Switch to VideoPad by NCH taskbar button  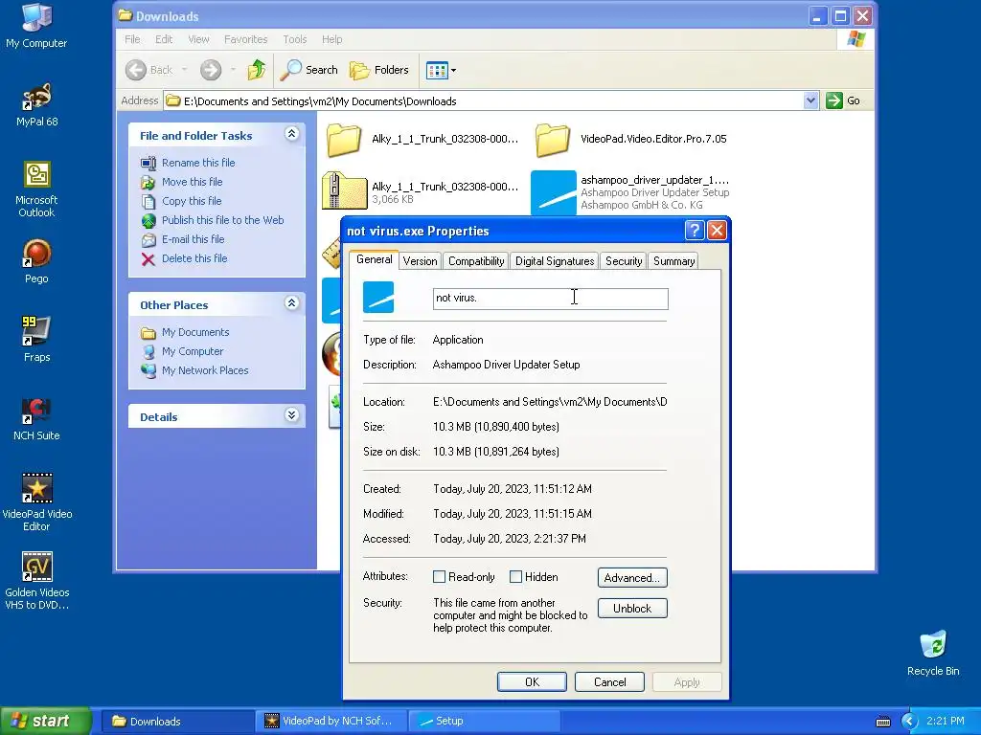point(331,722)
